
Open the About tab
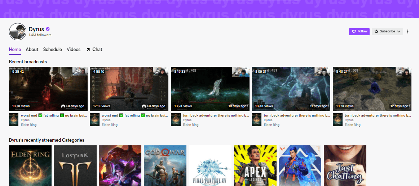pos(32,50)
